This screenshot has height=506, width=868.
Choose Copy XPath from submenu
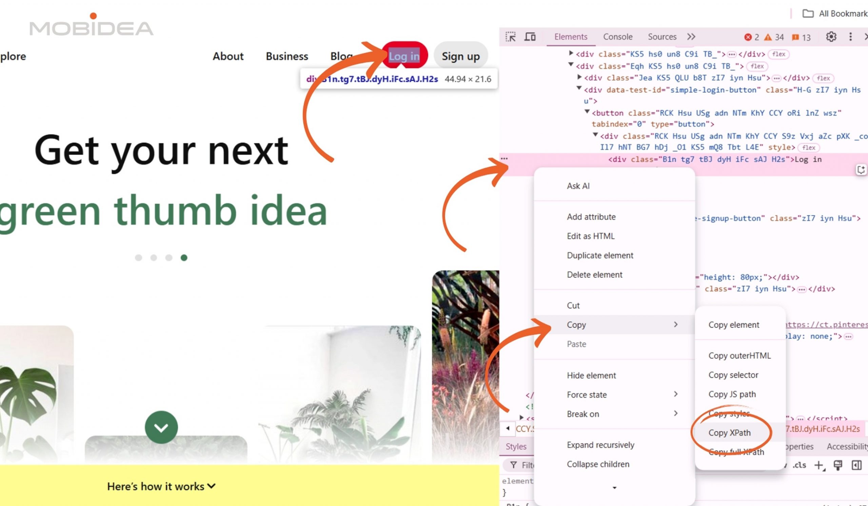[x=740, y=433]
